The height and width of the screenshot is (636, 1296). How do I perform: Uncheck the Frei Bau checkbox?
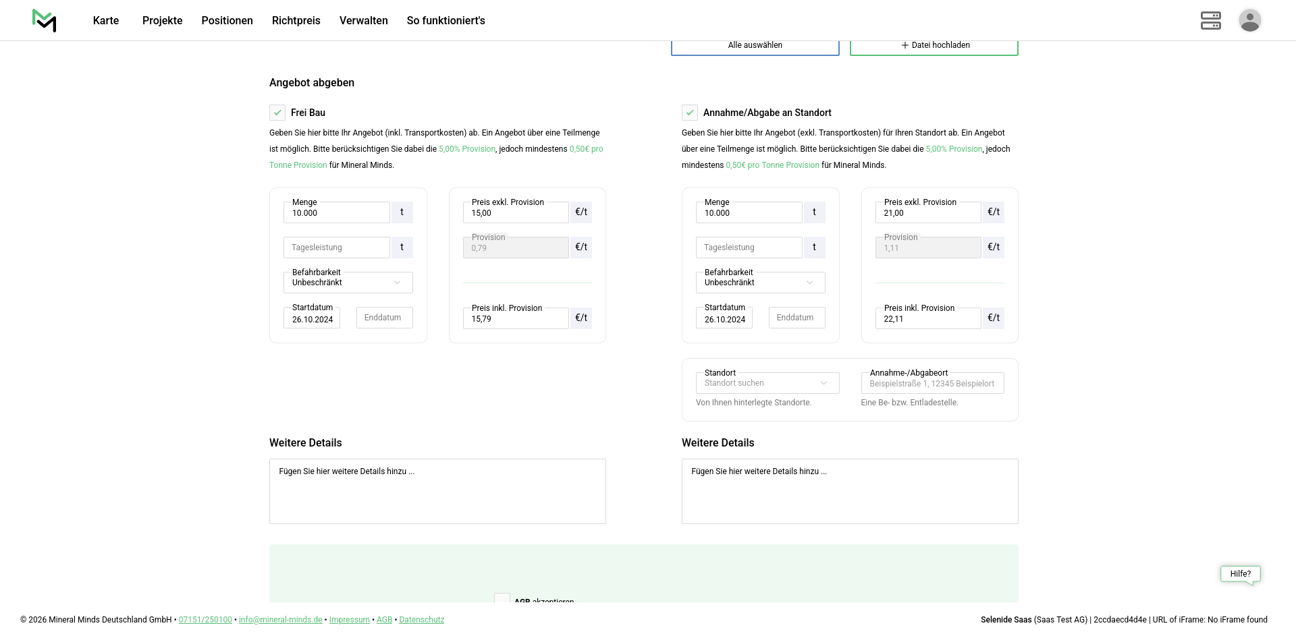277,113
